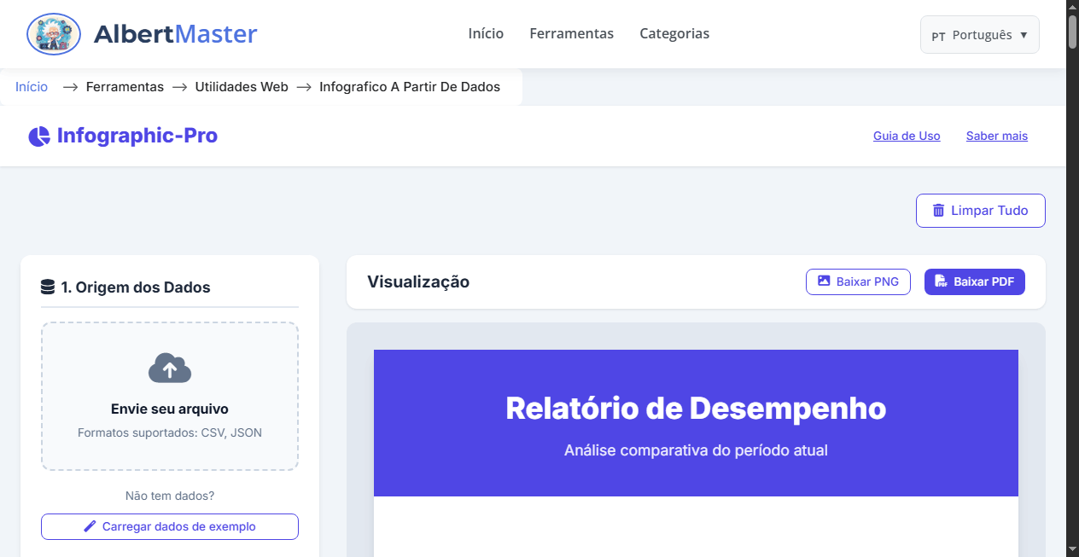The height and width of the screenshot is (557, 1079).
Task: Click the image icon in Baixar PNG
Action: point(823,281)
